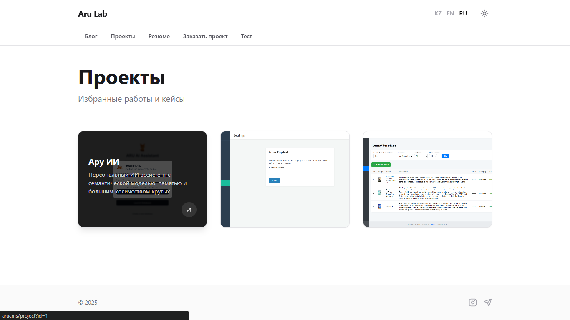Navigate to Заказать проект

click(x=205, y=36)
